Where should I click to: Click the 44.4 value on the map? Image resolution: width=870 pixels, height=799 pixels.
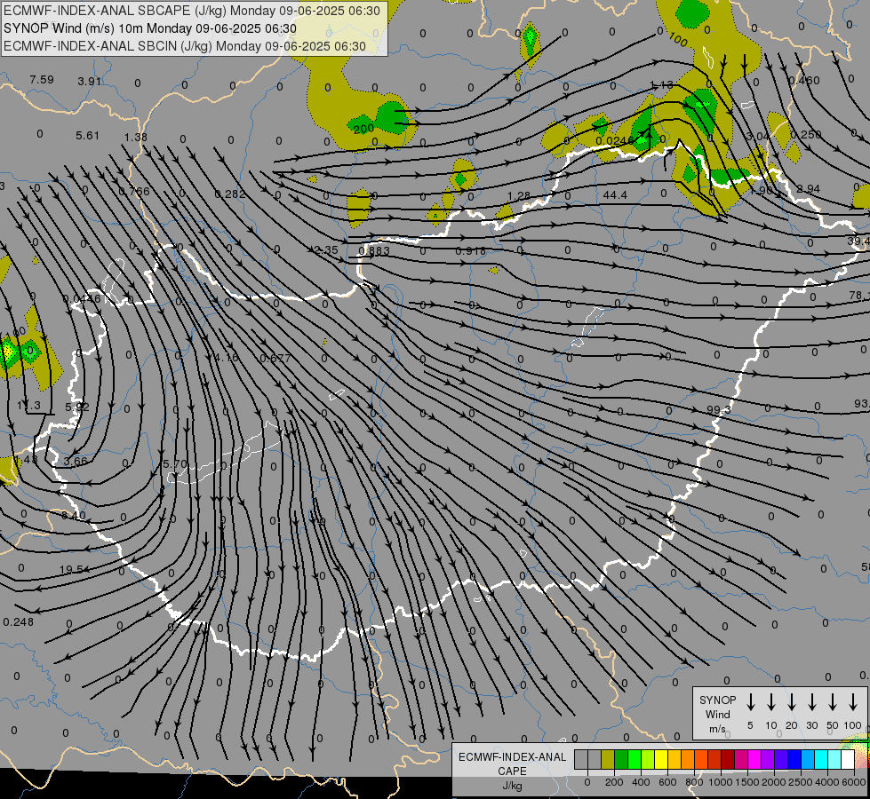tap(615, 195)
